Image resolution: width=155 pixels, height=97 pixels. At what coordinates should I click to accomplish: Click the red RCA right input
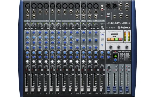tap(102, 10)
